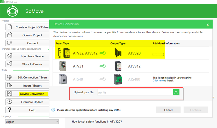Click the ATS48 soft starter image
Viewport: 217px width, 128px height.
click(63, 79)
